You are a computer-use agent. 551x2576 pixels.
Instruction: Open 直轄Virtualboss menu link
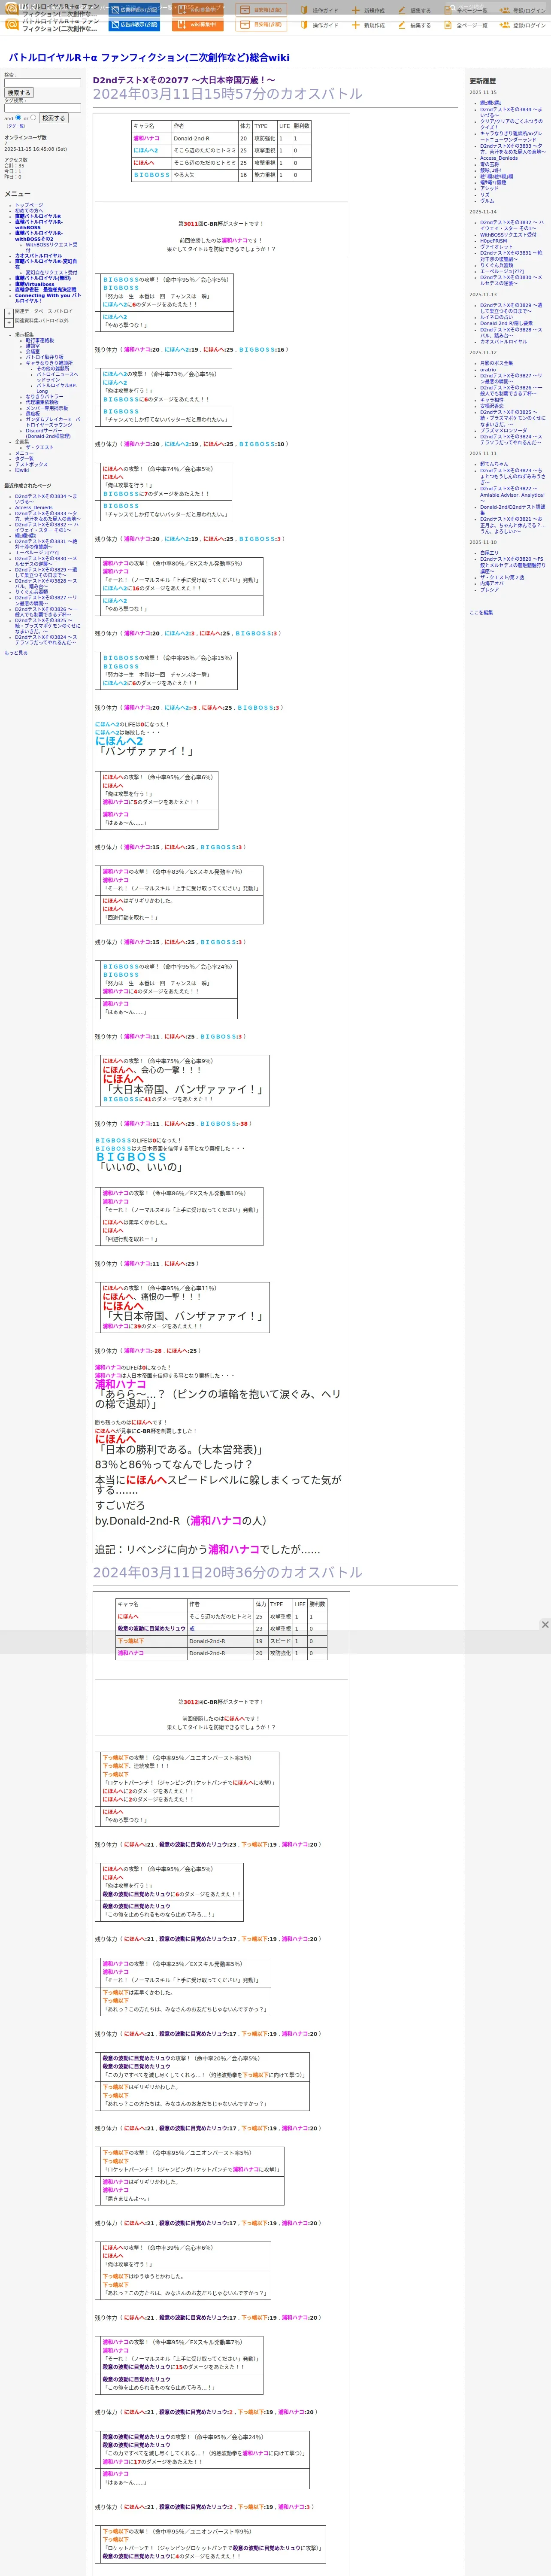(x=35, y=284)
